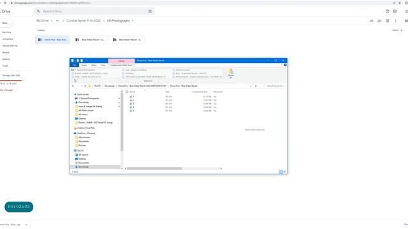Open Downloads under Quick access

pos(84,102)
